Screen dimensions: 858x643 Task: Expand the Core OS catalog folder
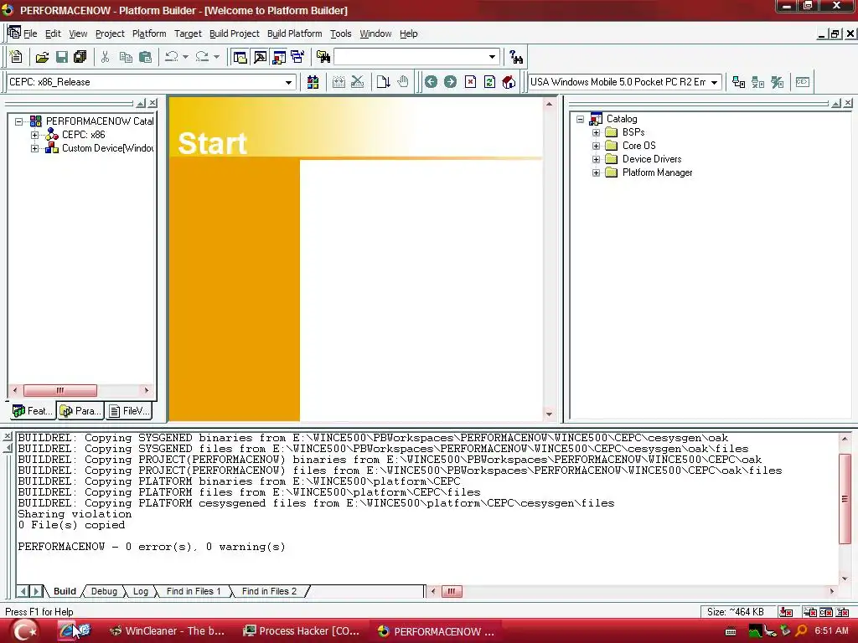click(x=596, y=146)
